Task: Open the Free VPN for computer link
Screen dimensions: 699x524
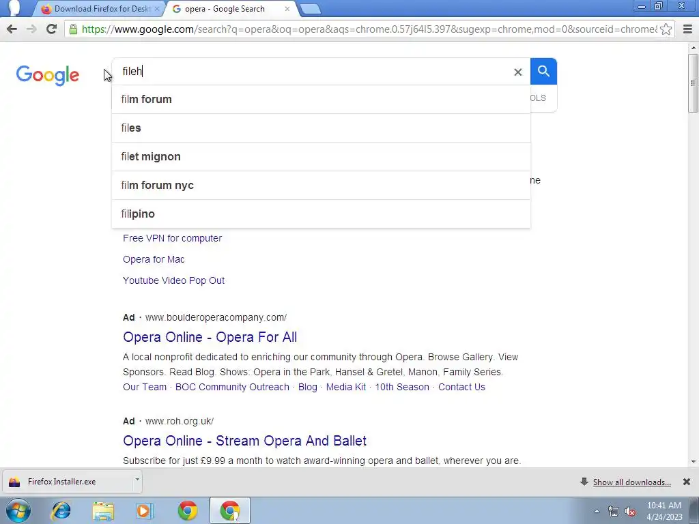Action: click(x=172, y=238)
